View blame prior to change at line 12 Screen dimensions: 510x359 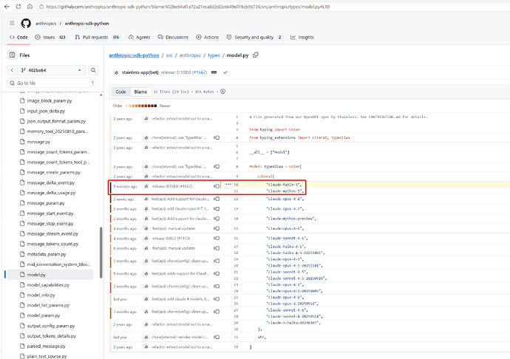(217, 199)
